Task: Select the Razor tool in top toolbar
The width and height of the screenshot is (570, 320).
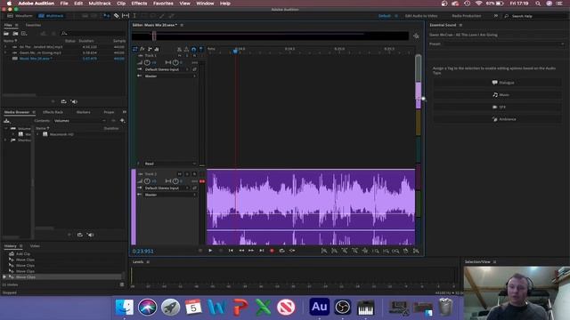Action: click(117, 16)
